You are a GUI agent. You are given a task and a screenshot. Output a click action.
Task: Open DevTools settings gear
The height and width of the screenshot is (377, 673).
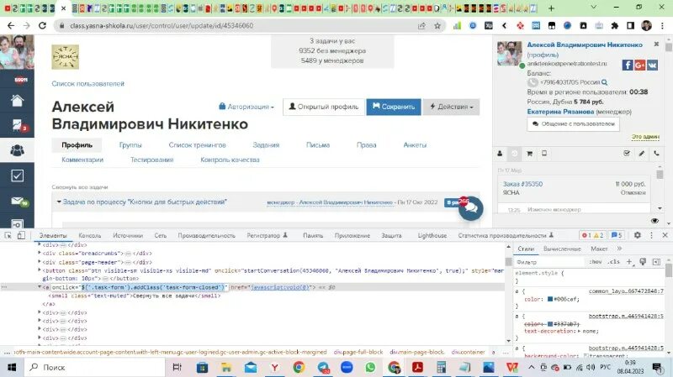638,235
